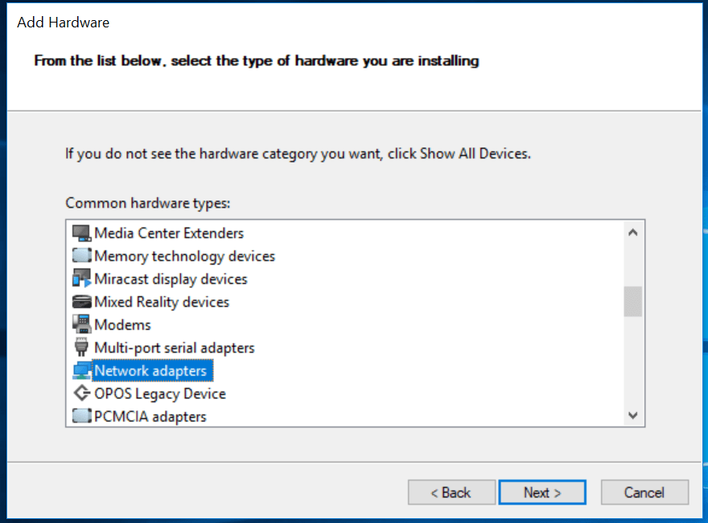
Task: Click the Back button
Action: click(451, 492)
